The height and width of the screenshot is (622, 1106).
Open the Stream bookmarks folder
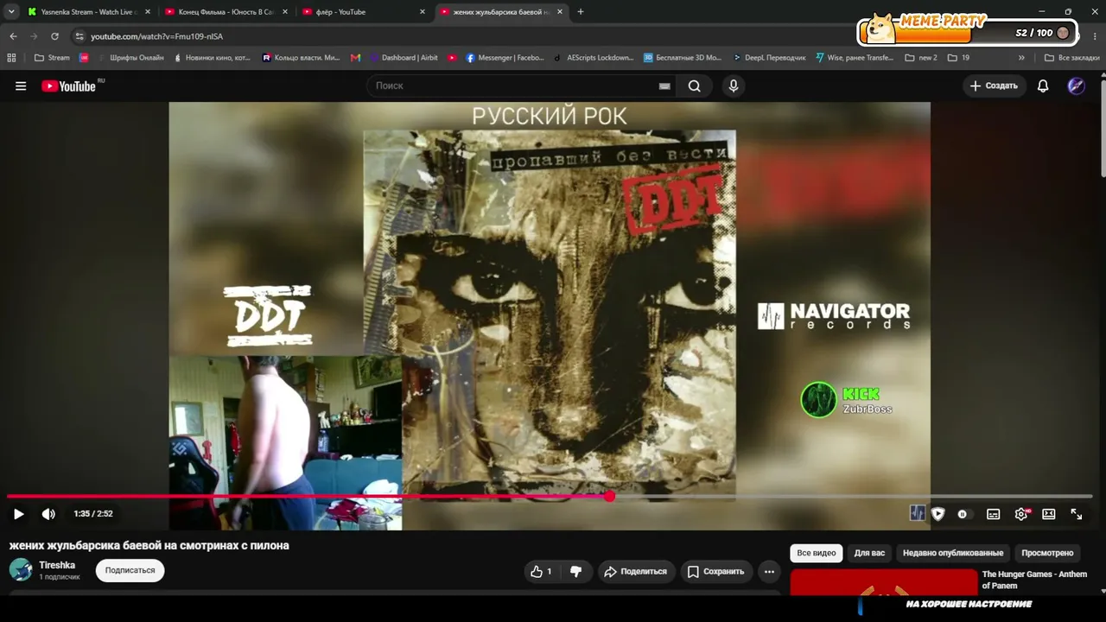[x=53, y=58]
